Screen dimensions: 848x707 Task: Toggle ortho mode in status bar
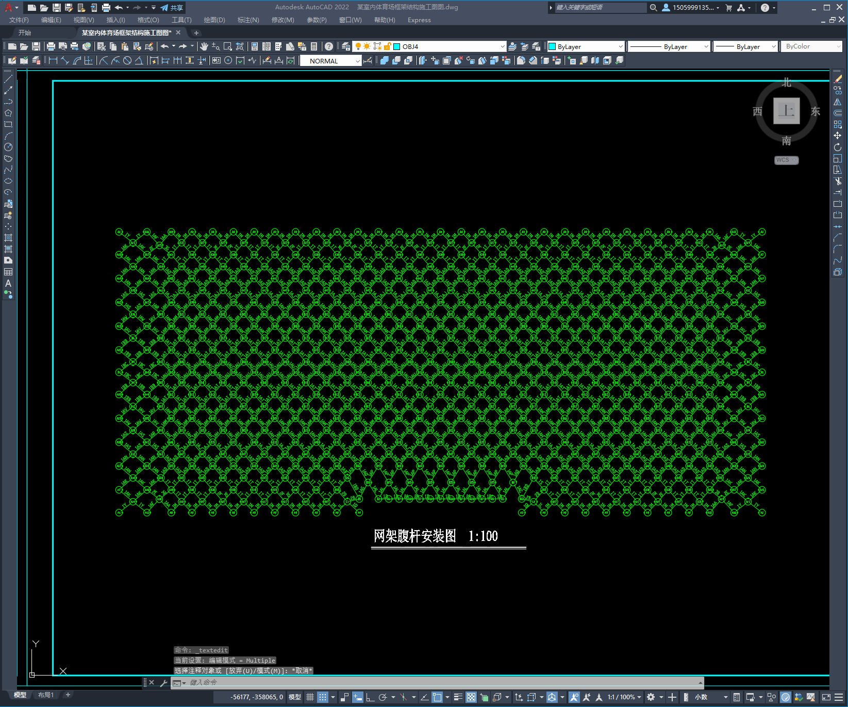[x=370, y=697]
